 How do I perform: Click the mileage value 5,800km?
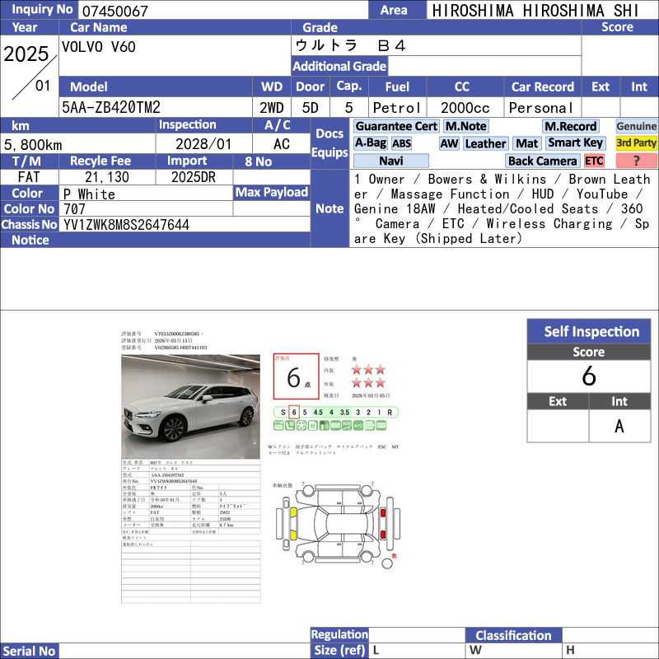pyautogui.click(x=33, y=145)
